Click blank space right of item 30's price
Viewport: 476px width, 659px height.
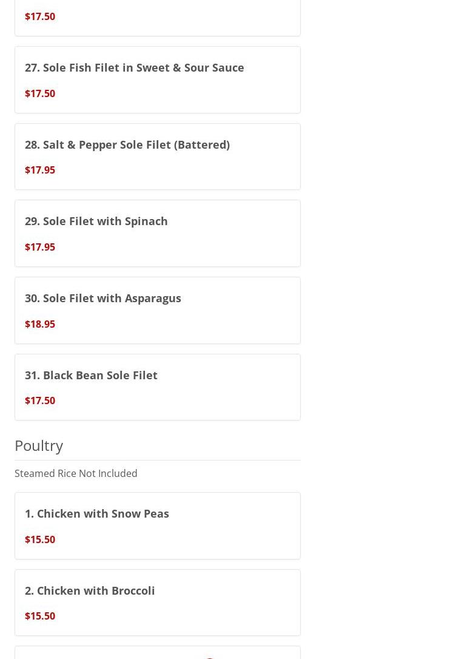(182, 324)
